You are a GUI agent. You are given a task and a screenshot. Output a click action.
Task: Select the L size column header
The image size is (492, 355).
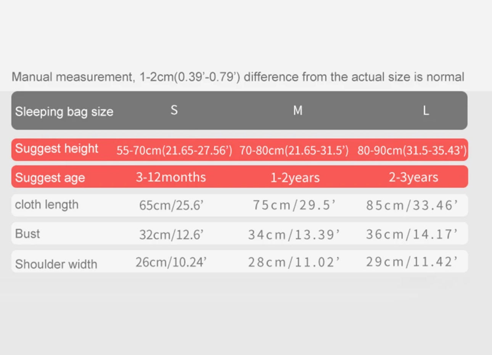[426, 110]
